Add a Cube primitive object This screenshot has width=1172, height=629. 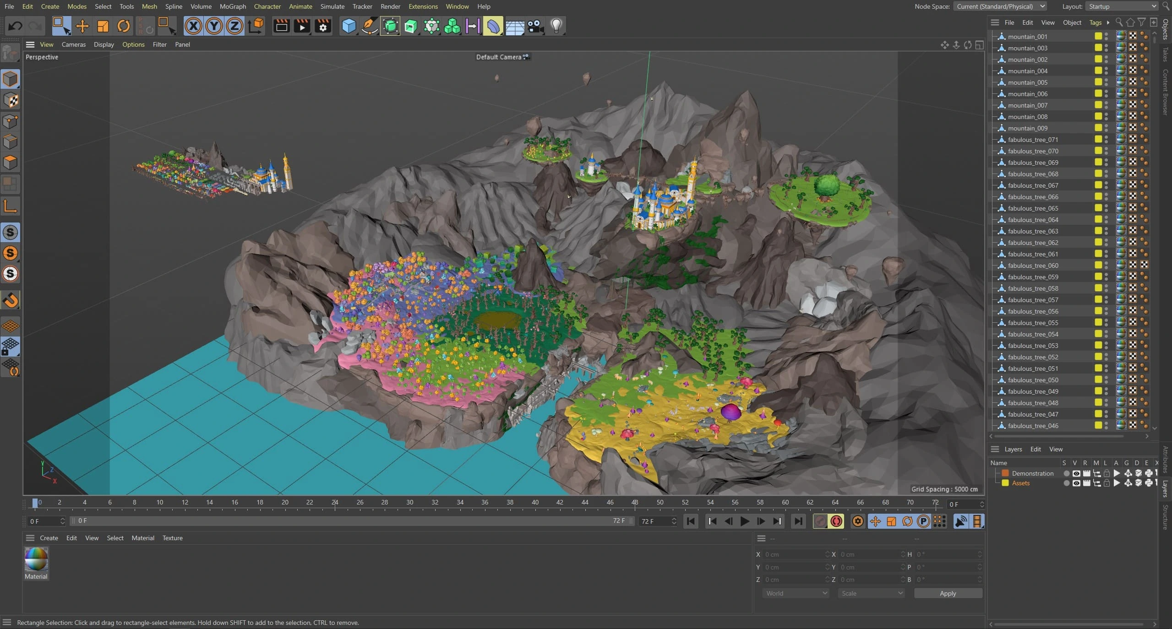349,26
